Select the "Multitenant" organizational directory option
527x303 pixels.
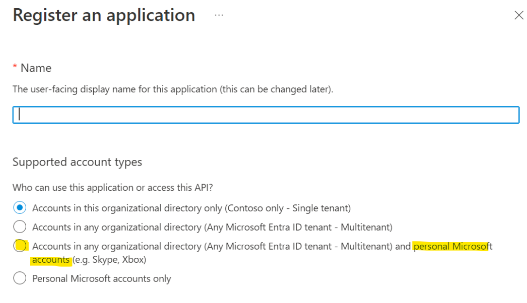pos(20,227)
